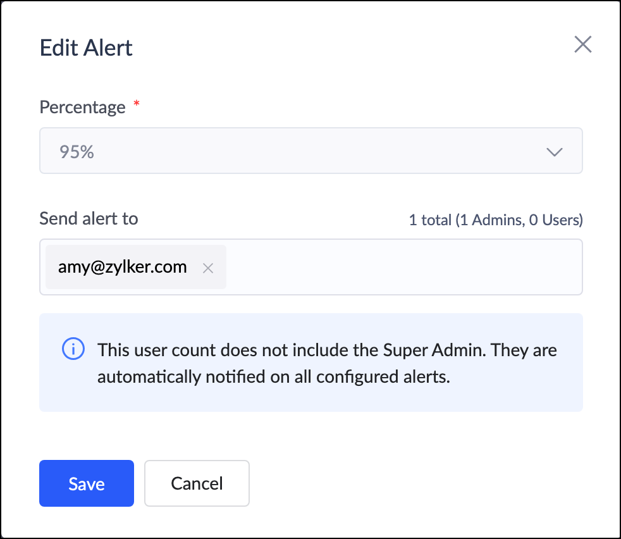Click the Percentage field label

[82, 107]
